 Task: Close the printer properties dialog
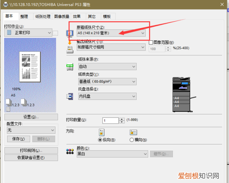[x=222, y=4]
